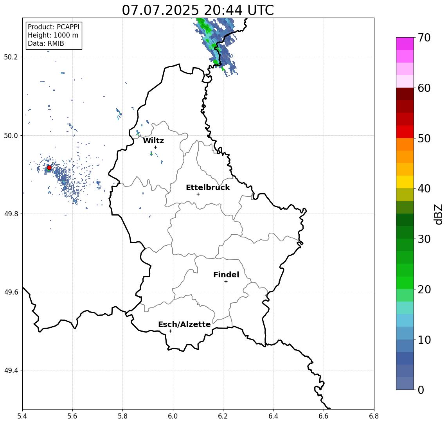Click the title 07.07.2025 20:44 UTC

click(x=198, y=10)
